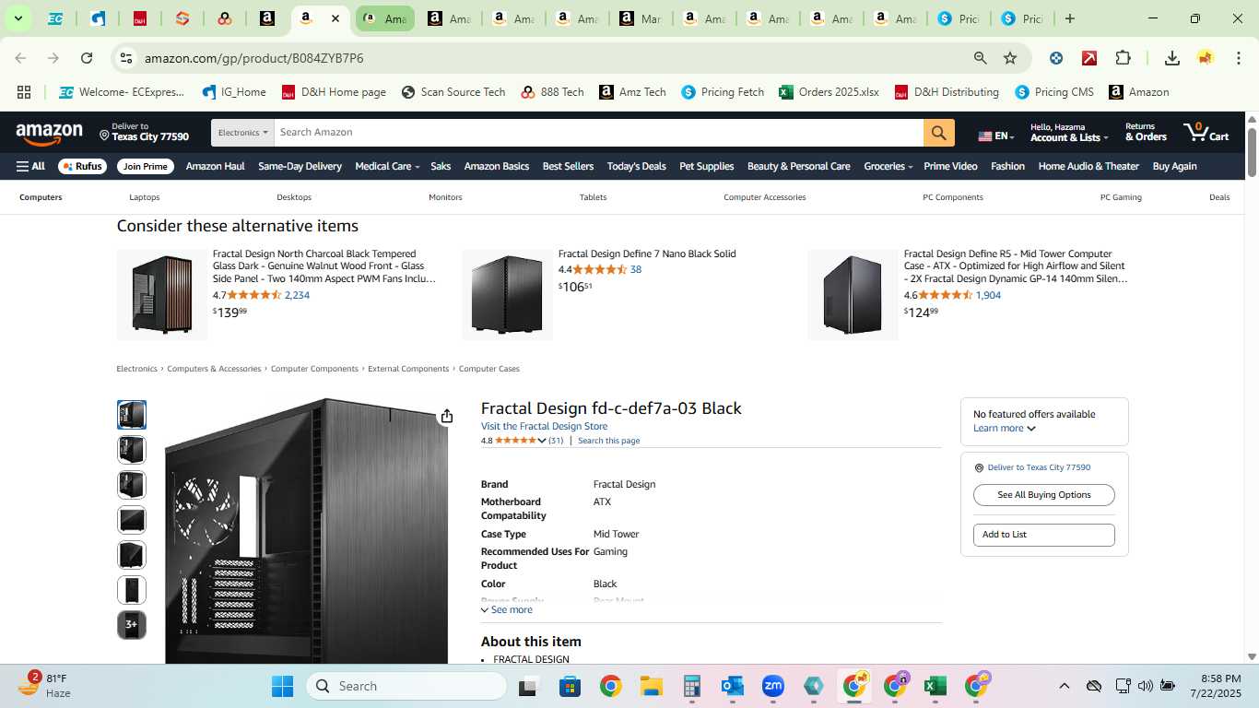Open Outlook from taskbar
Image resolution: width=1259 pixels, height=708 pixels.
[733, 686]
